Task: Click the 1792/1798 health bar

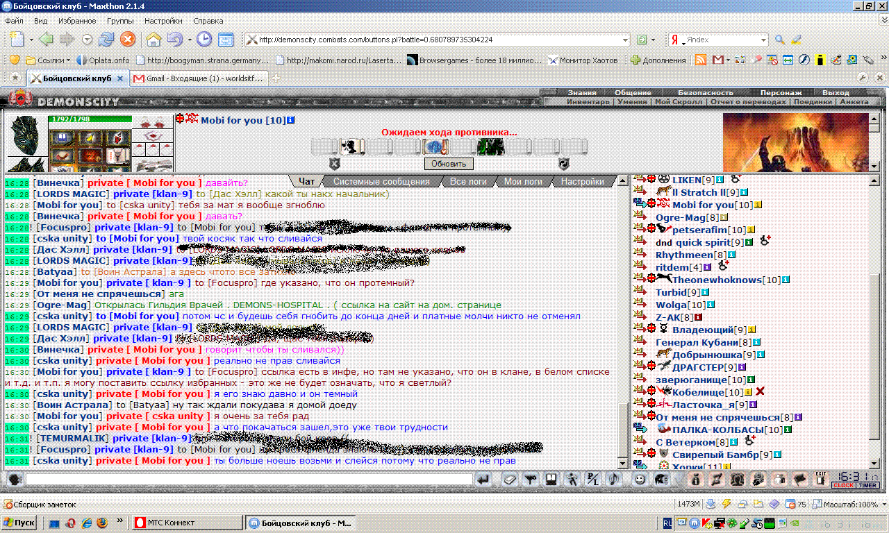Action: click(x=90, y=119)
